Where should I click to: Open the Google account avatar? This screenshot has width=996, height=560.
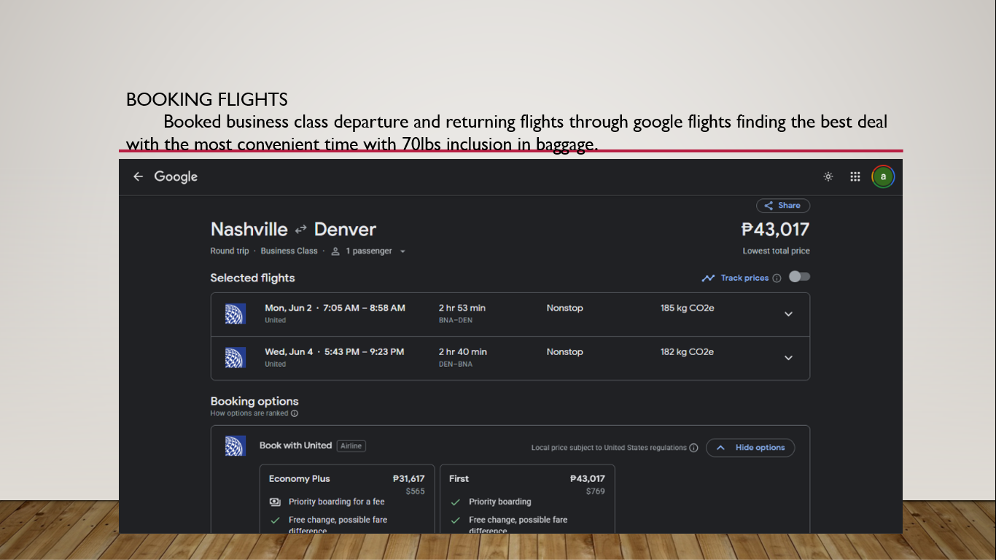click(883, 176)
